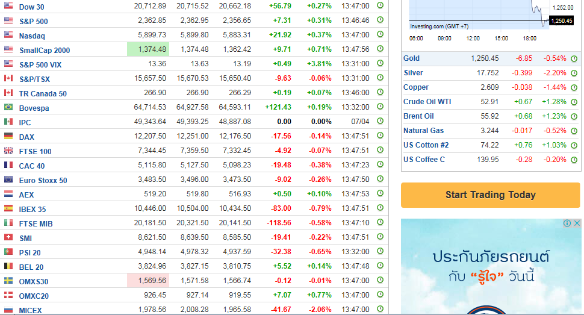The height and width of the screenshot is (315, 584).
Task: Close the advertisement with the X icon
Action: [x=577, y=223]
